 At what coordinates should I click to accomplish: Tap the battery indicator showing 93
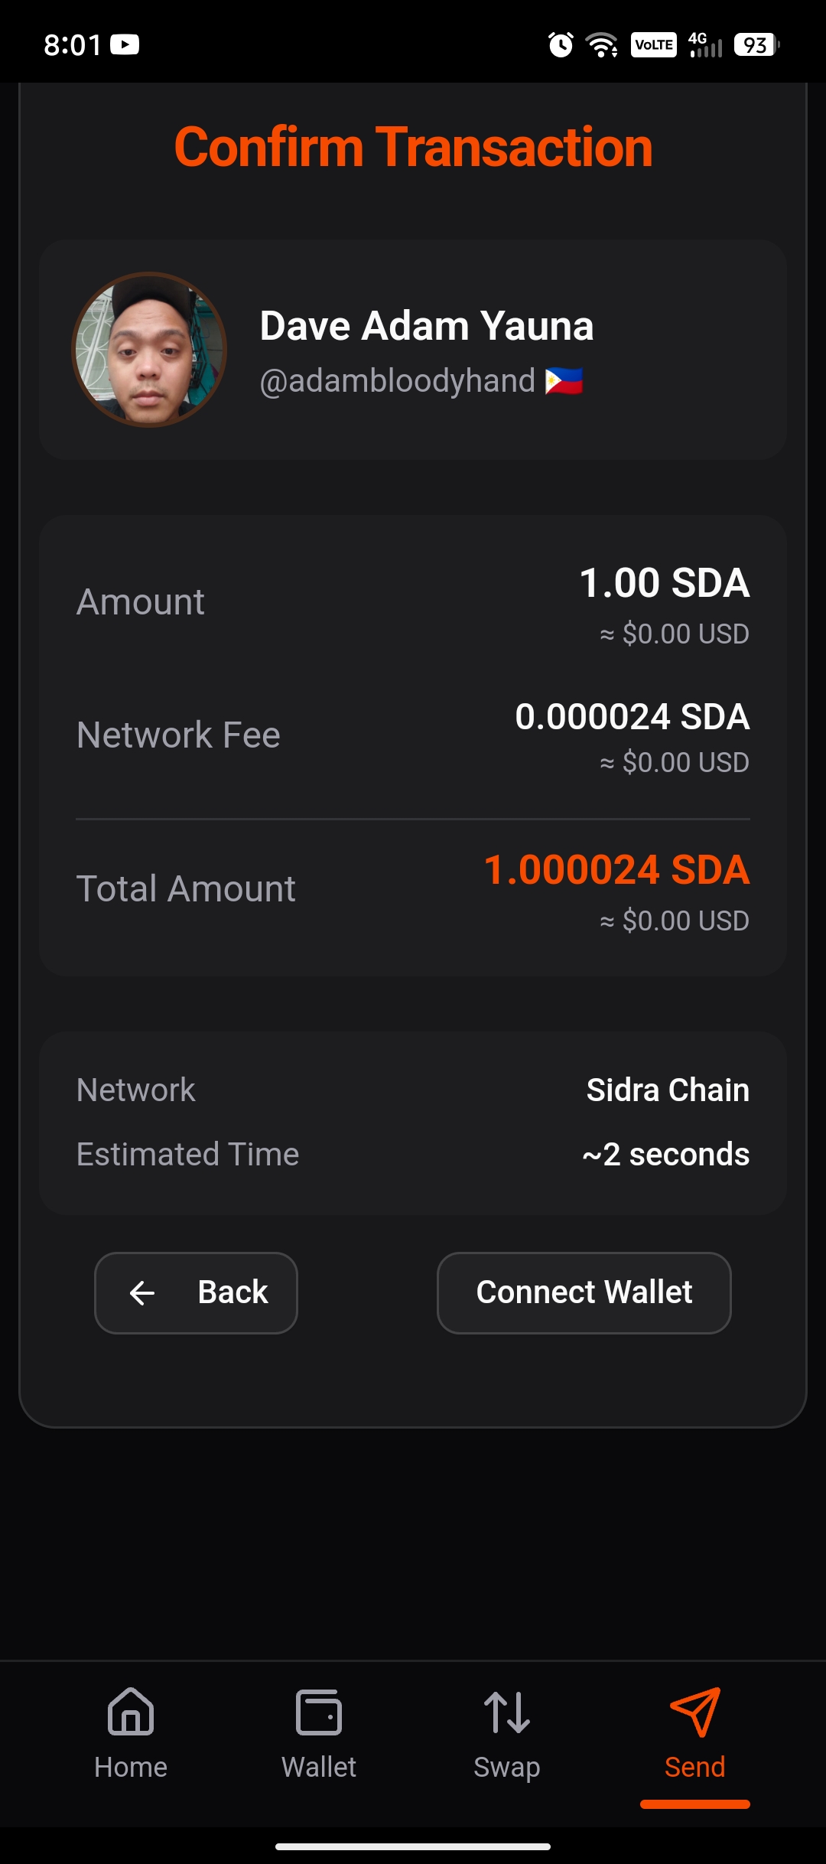pyautogui.click(x=756, y=45)
